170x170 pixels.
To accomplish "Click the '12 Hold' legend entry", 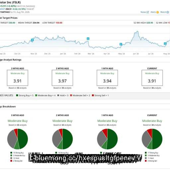I will [x=15, y=158].
